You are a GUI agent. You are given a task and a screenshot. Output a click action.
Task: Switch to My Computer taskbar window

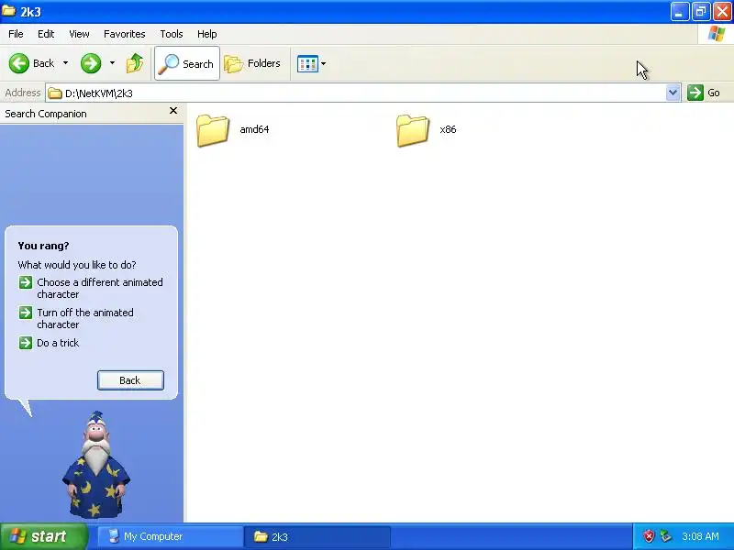170,536
